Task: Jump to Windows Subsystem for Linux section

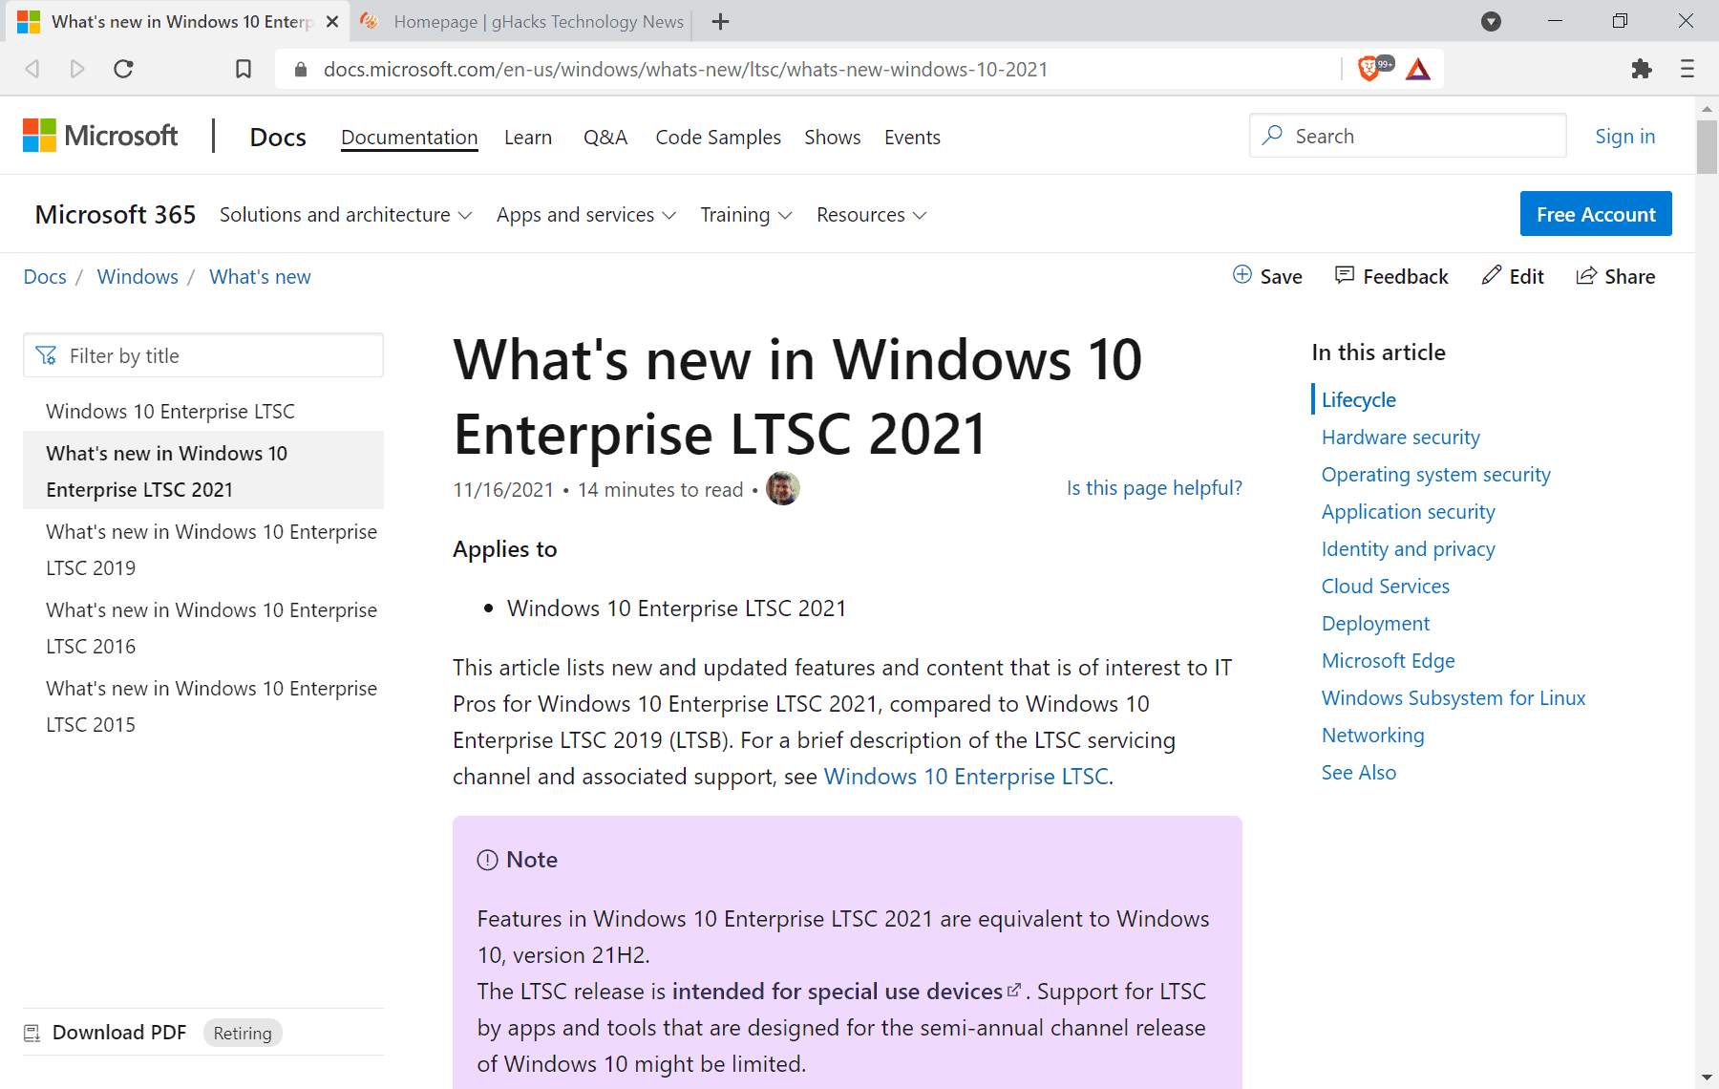Action: [1453, 697]
